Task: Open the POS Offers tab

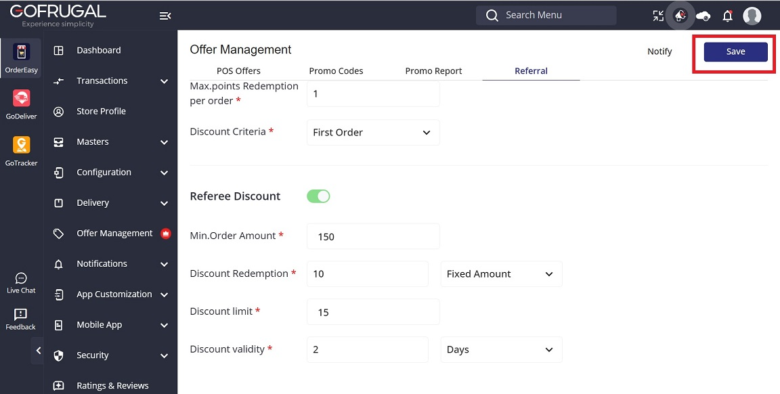Action: pyautogui.click(x=238, y=70)
